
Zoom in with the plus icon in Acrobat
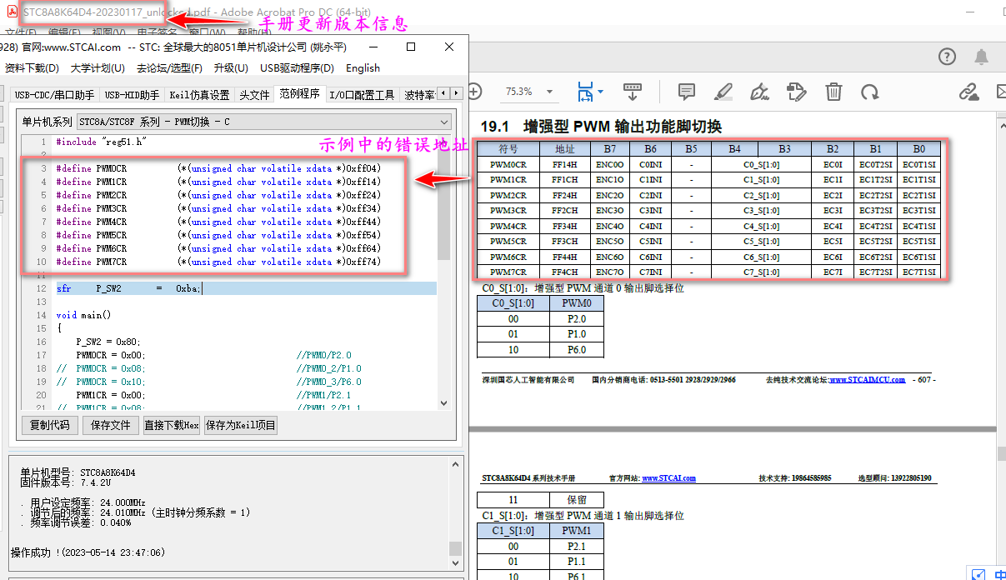tap(474, 92)
